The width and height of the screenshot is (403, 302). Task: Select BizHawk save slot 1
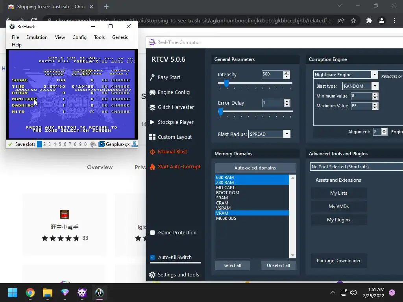[x=39, y=144]
